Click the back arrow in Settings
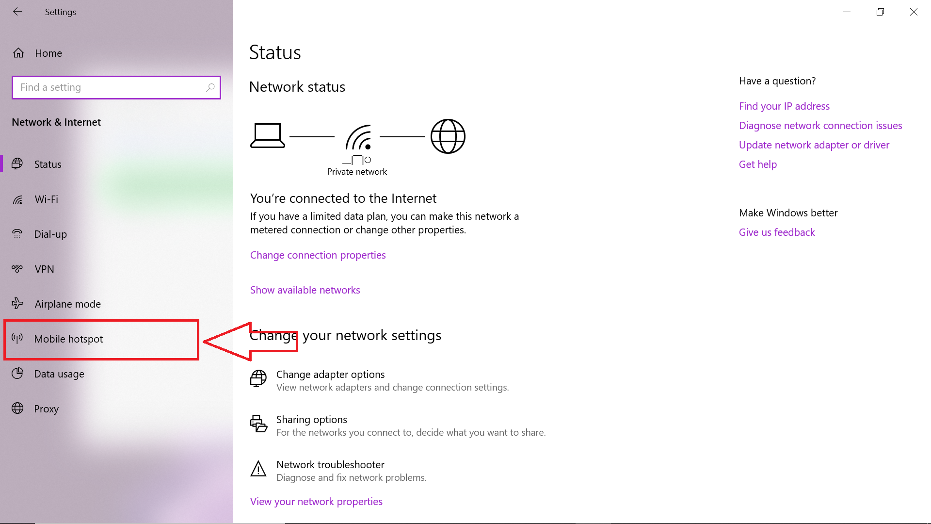 click(x=17, y=12)
